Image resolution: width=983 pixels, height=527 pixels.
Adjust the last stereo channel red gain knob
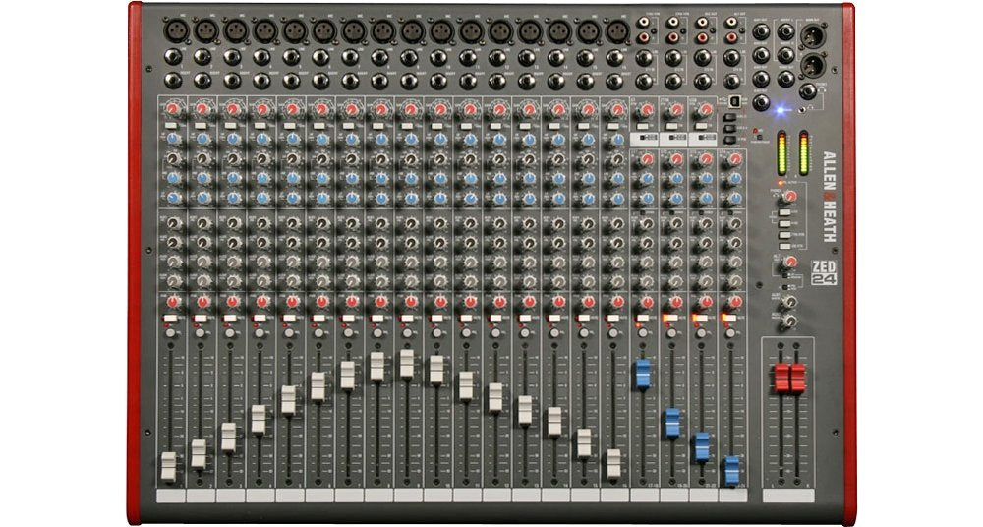pyautogui.click(x=736, y=158)
